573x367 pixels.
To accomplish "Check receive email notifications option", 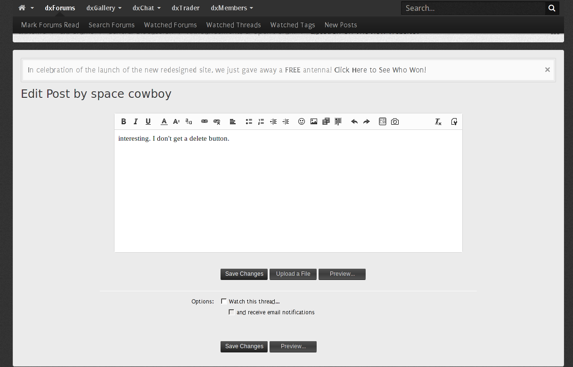I will pyautogui.click(x=231, y=312).
